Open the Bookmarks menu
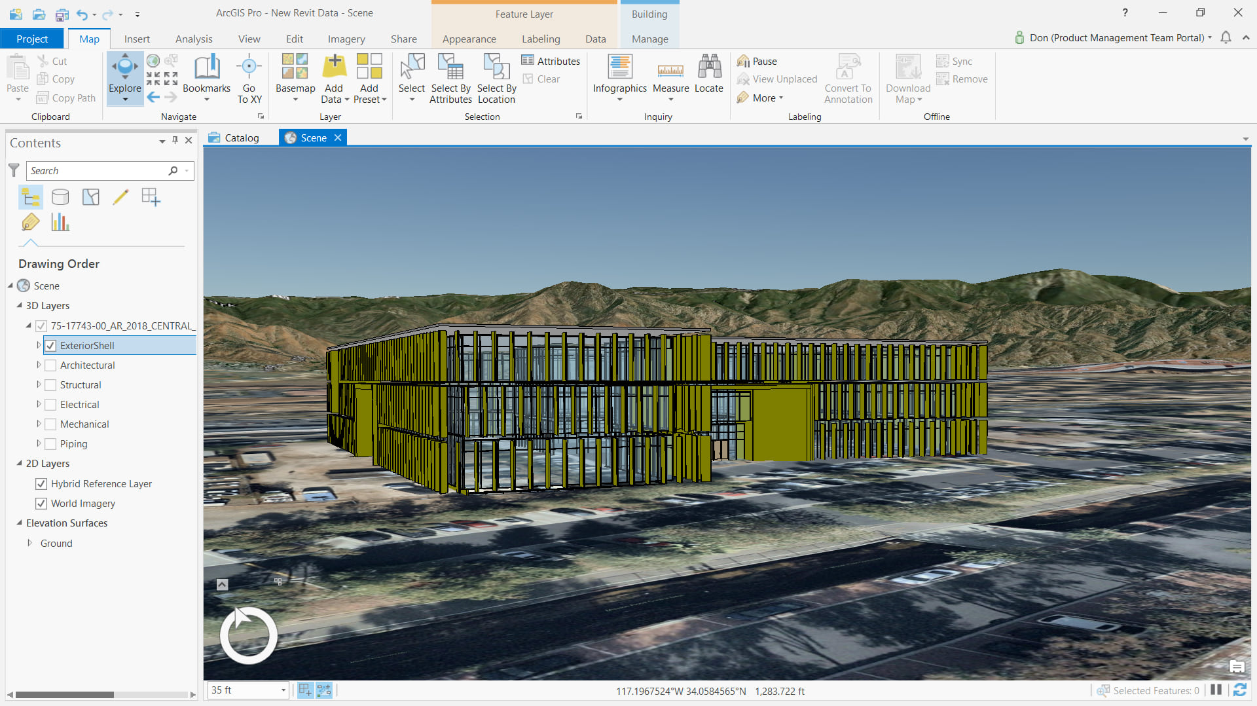Screen dimensions: 1257x706 click(206, 77)
